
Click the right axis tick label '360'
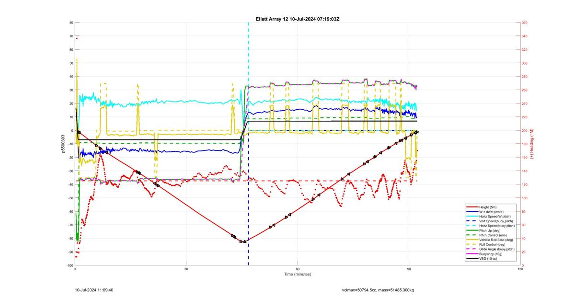point(525,23)
